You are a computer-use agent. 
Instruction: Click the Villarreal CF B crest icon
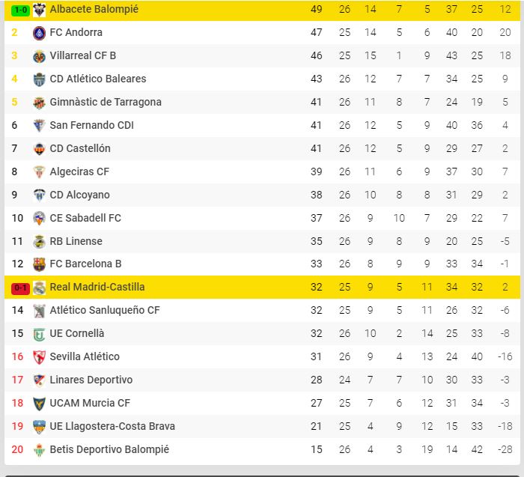pyautogui.click(x=40, y=56)
